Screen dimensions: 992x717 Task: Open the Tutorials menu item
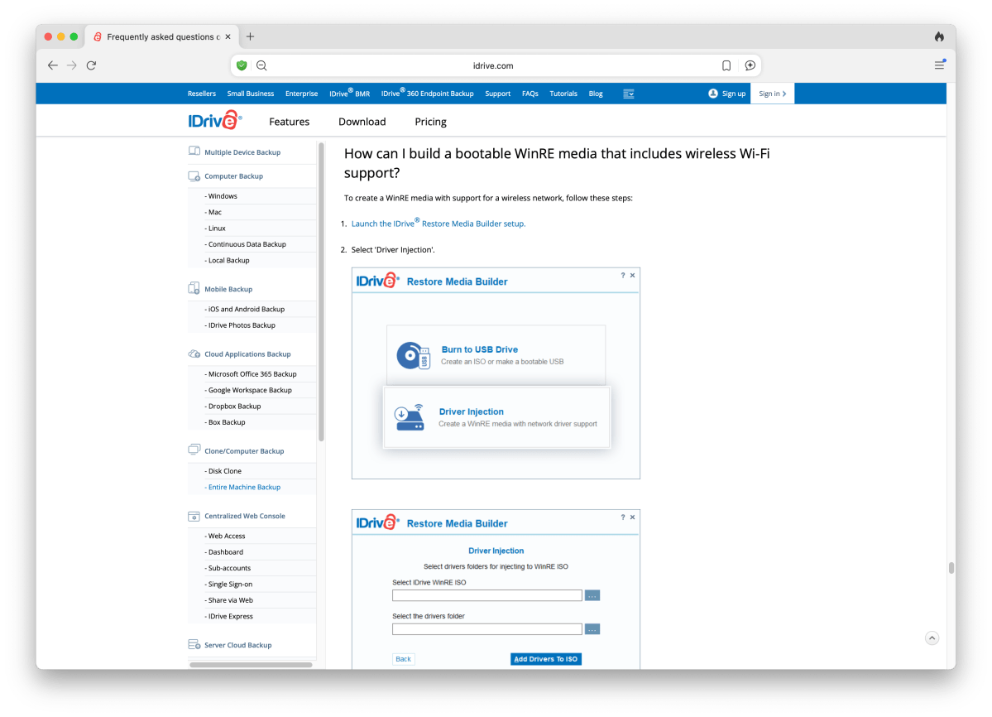563,94
